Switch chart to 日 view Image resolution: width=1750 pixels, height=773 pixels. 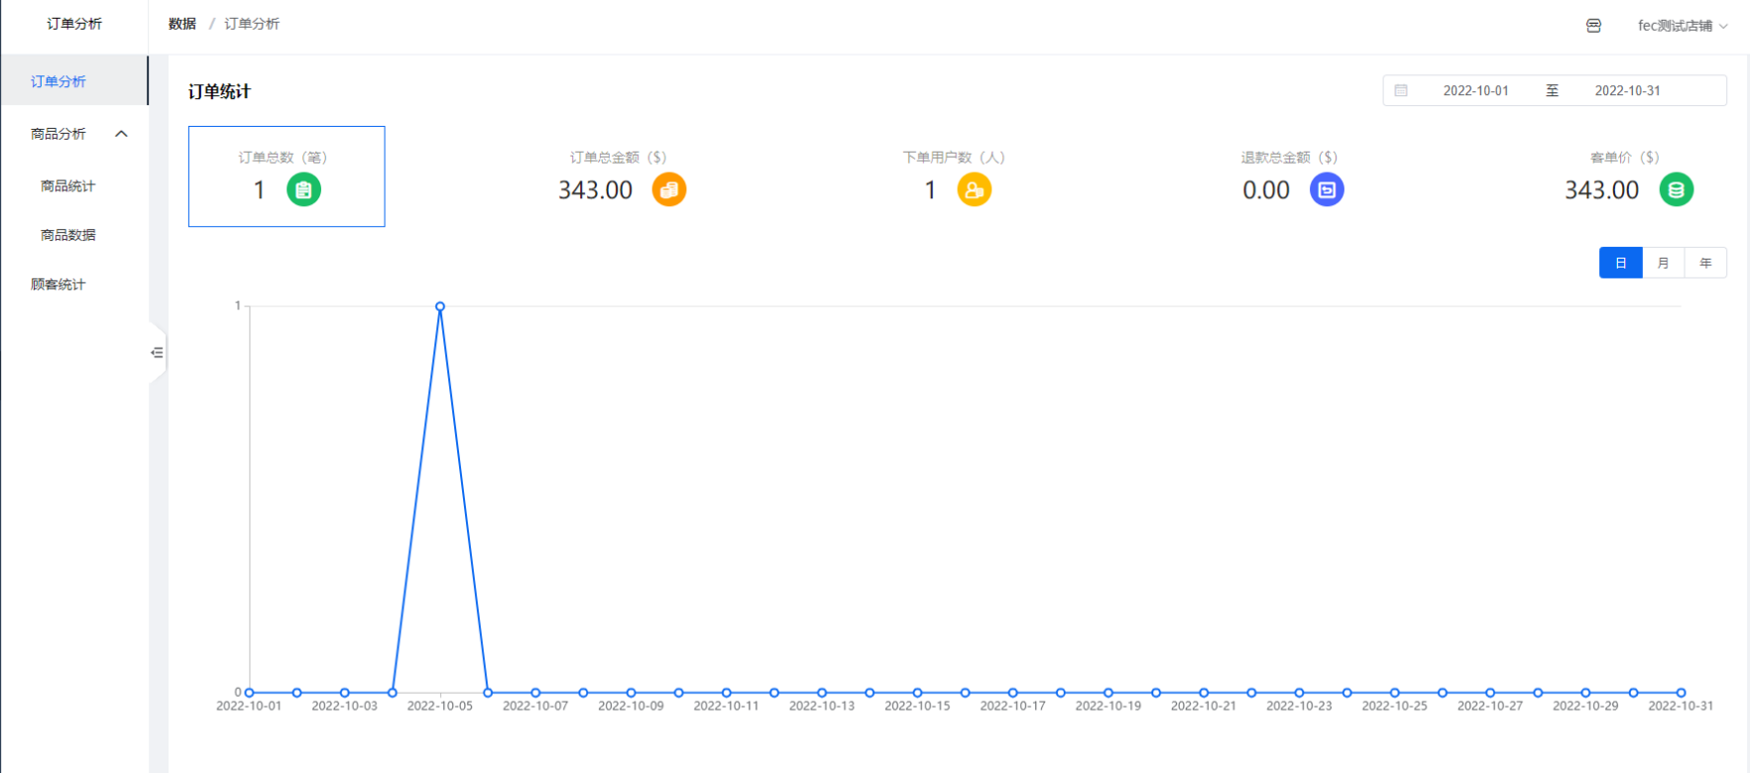1621,263
